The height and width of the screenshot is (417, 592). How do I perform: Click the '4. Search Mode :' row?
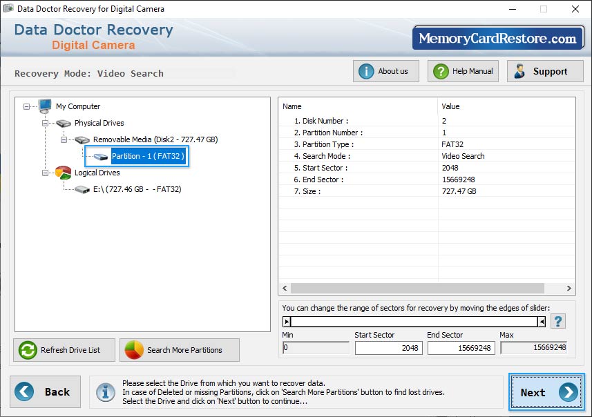tap(427, 156)
